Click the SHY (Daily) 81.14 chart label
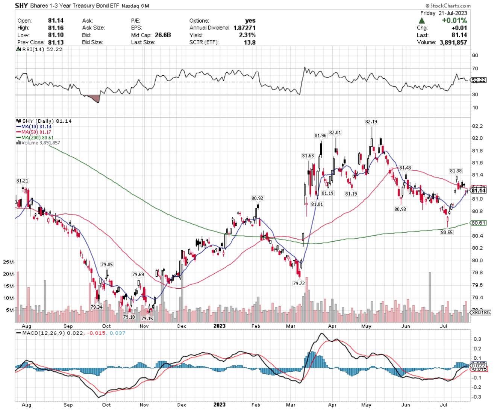The height and width of the screenshot is (411, 494). point(47,121)
